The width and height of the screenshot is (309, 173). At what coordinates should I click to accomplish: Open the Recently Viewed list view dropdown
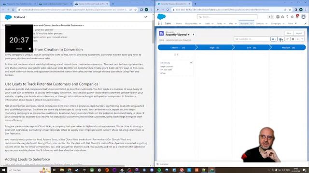click(x=189, y=35)
